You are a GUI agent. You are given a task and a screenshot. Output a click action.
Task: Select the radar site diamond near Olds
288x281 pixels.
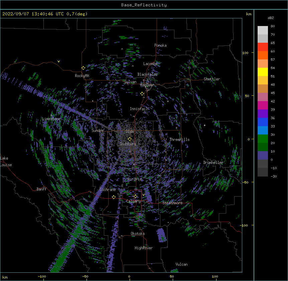[x=130, y=139]
